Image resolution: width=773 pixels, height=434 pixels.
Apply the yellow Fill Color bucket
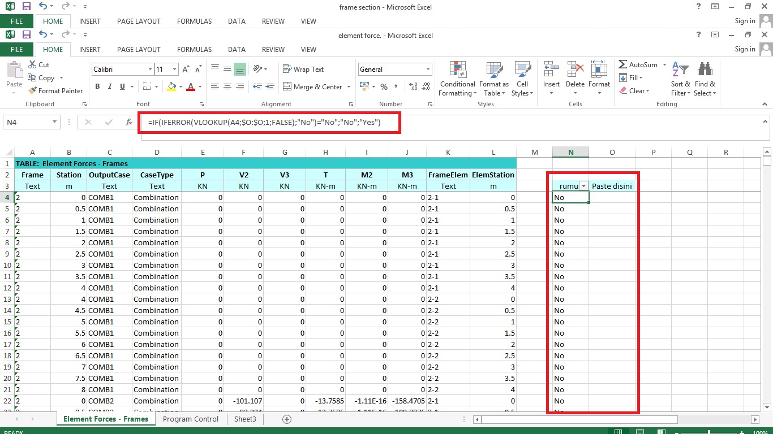click(x=171, y=86)
